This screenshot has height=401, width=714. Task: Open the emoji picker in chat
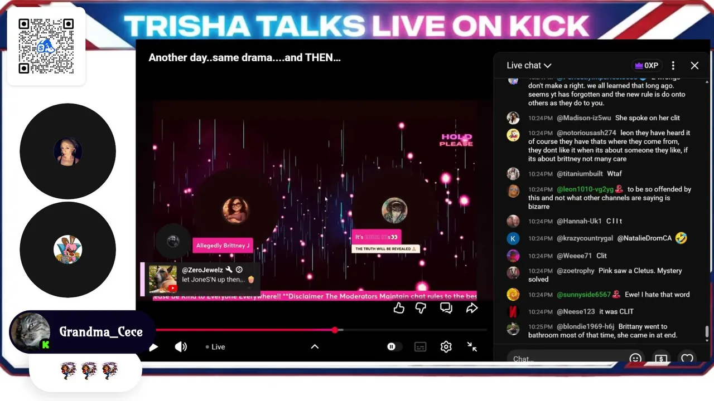click(635, 359)
